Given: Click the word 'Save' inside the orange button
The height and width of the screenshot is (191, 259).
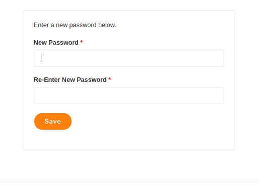Looking at the screenshot, I should (x=53, y=121).
